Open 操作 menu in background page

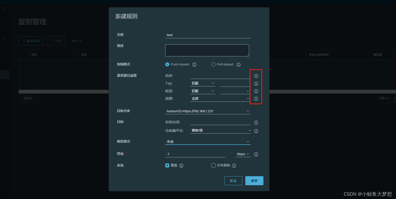77,41
